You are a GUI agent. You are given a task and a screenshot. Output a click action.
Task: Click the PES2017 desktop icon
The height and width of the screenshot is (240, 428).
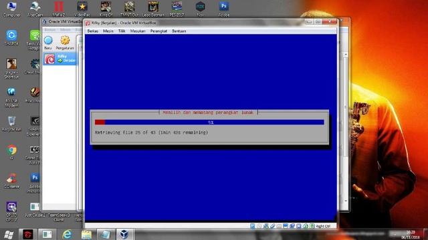point(177,9)
